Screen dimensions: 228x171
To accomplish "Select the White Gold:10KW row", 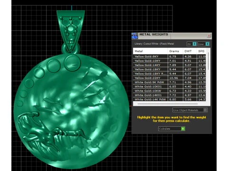I will coord(170,91).
